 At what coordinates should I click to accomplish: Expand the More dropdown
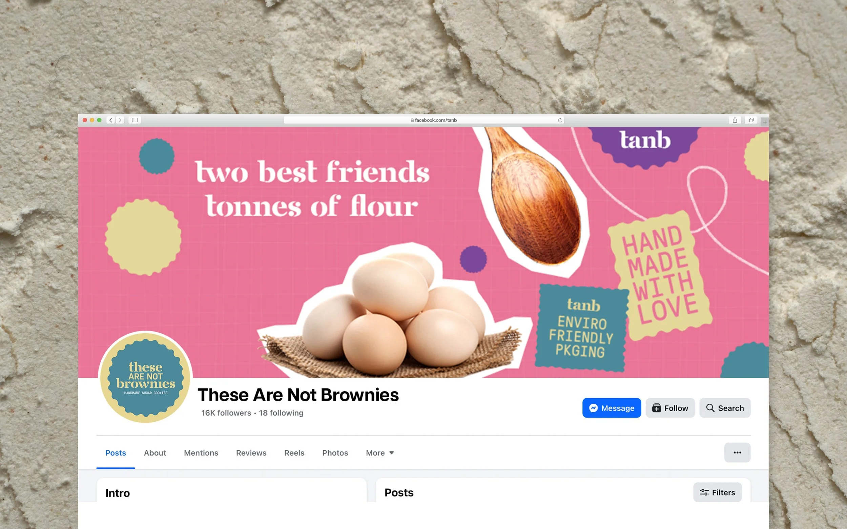[x=380, y=453]
